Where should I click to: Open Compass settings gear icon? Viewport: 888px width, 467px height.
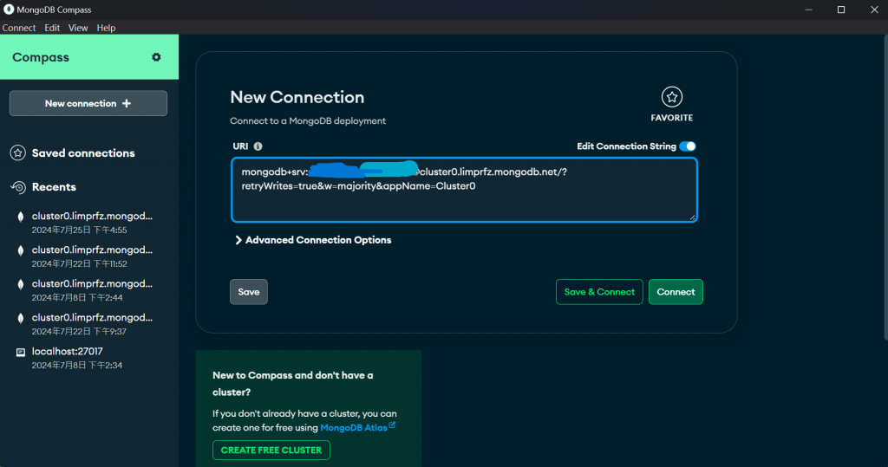[x=156, y=57]
